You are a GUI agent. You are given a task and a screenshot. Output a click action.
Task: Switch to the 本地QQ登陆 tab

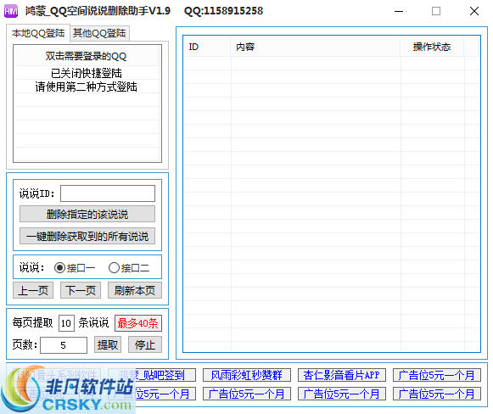click(38, 33)
